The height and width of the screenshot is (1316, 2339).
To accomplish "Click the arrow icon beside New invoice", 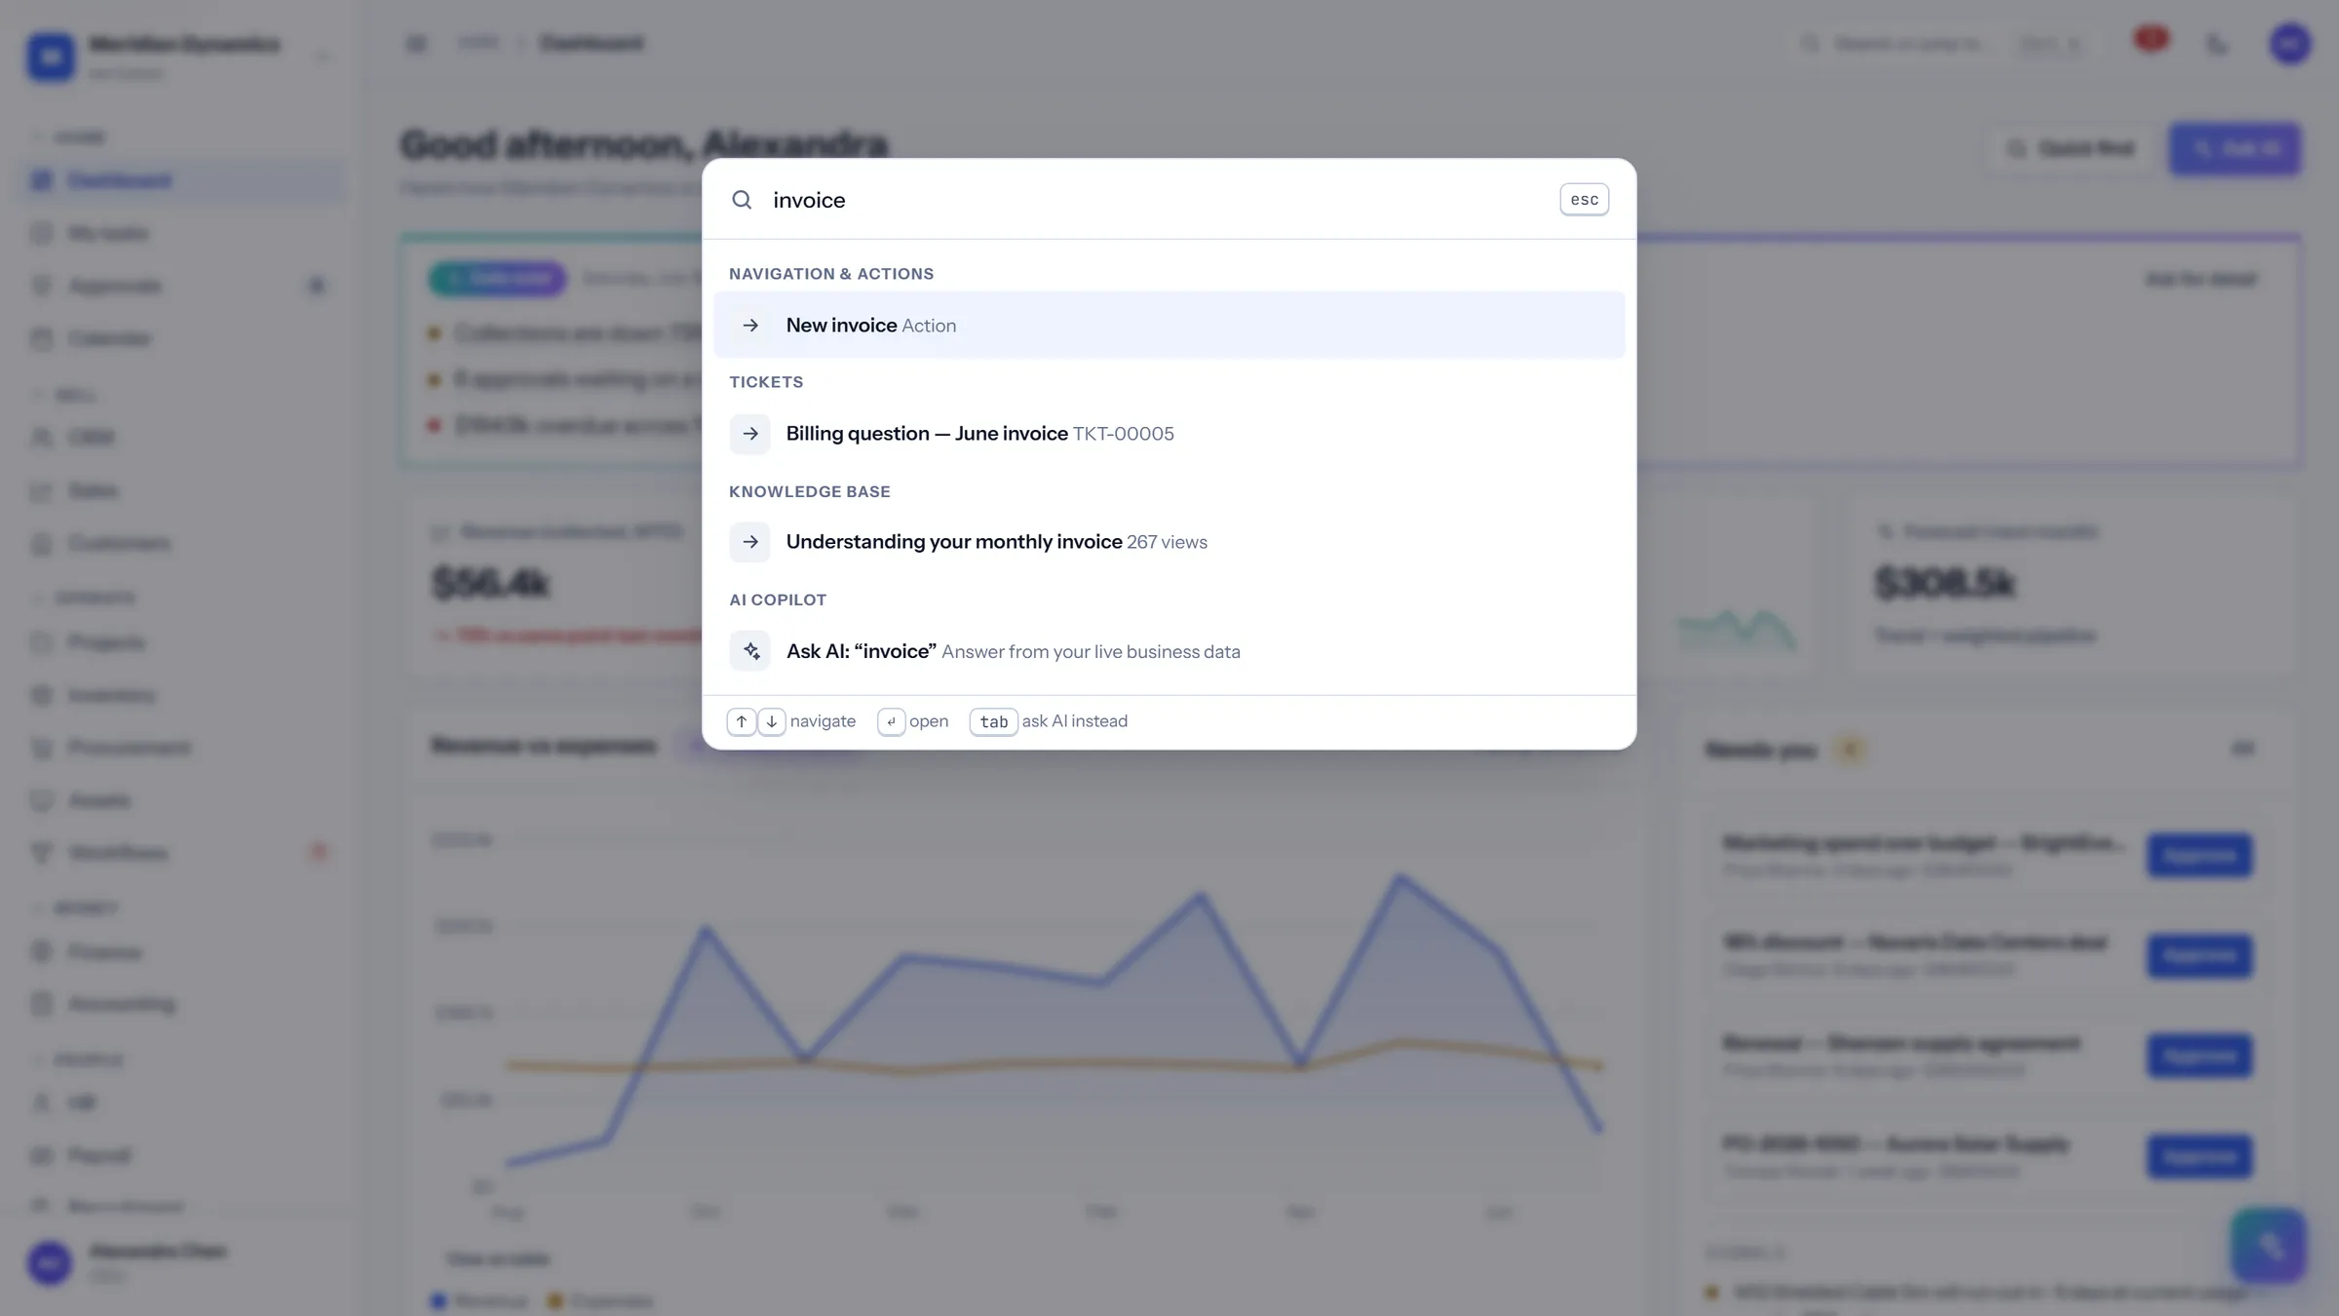I will coord(749,325).
